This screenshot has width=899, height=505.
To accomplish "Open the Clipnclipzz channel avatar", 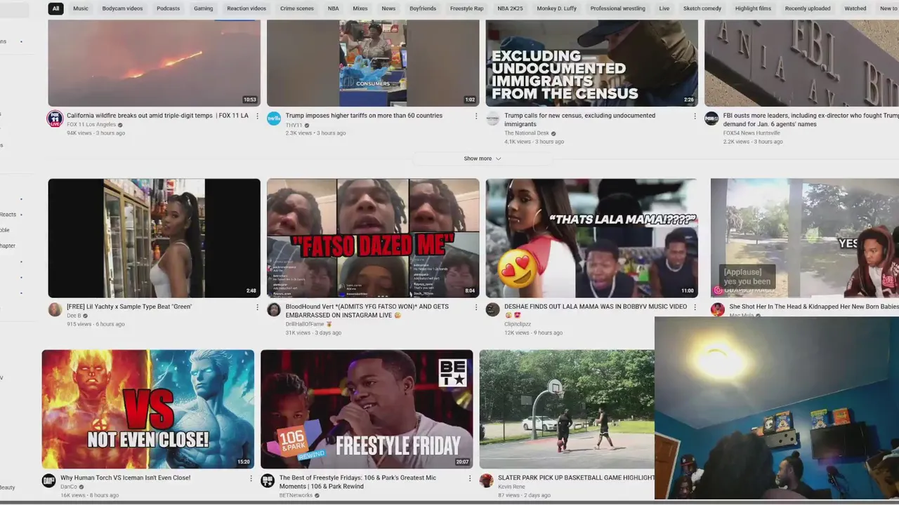I will [493, 310].
